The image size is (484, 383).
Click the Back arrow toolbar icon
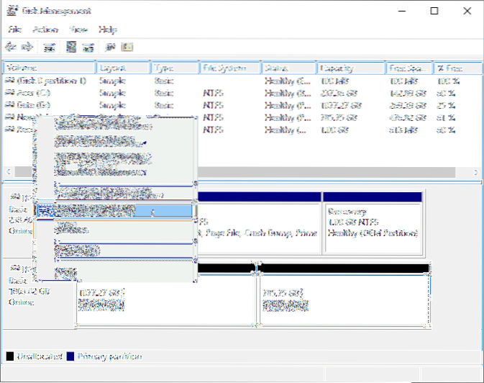[10, 47]
